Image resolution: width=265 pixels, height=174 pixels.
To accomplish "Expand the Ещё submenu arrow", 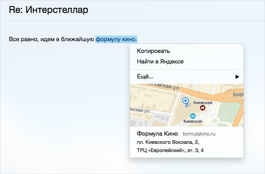I will (x=237, y=77).
